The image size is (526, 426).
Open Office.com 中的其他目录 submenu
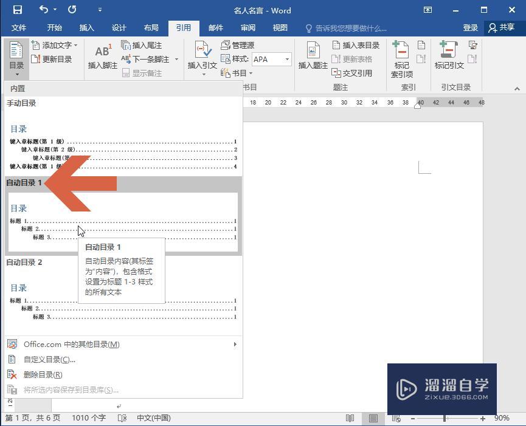pyautogui.click(x=123, y=344)
